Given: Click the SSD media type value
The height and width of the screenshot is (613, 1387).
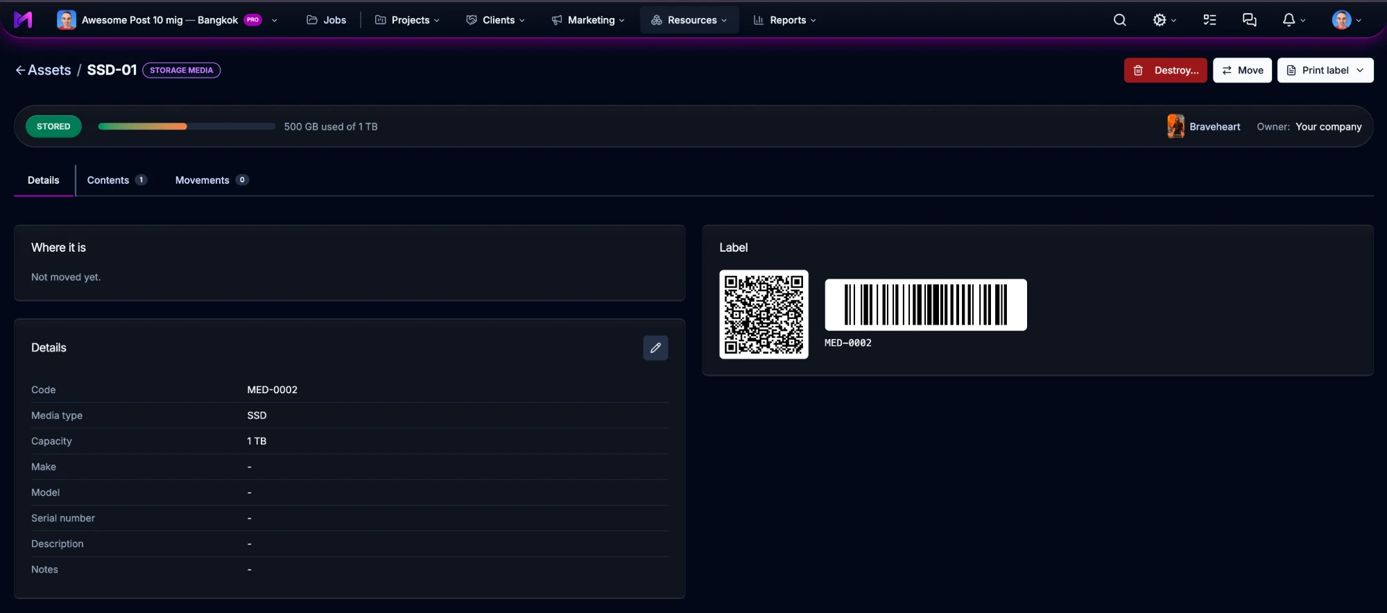Looking at the screenshot, I should [257, 415].
